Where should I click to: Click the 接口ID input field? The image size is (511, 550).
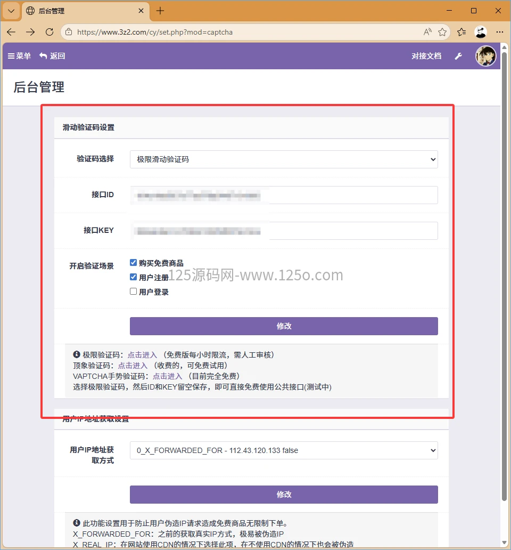pos(284,195)
